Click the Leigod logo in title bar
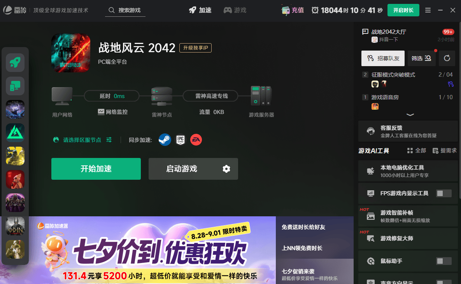The height and width of the screenshot is (284, 461). coord(15,10)
